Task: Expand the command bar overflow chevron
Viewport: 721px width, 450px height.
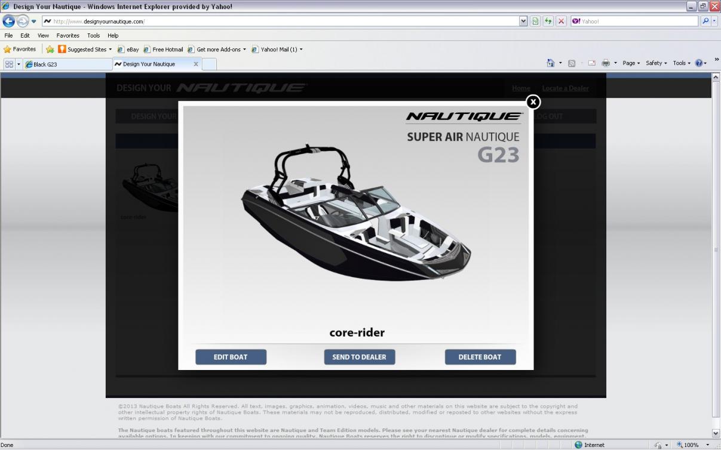Action: (x=716, y=59)
